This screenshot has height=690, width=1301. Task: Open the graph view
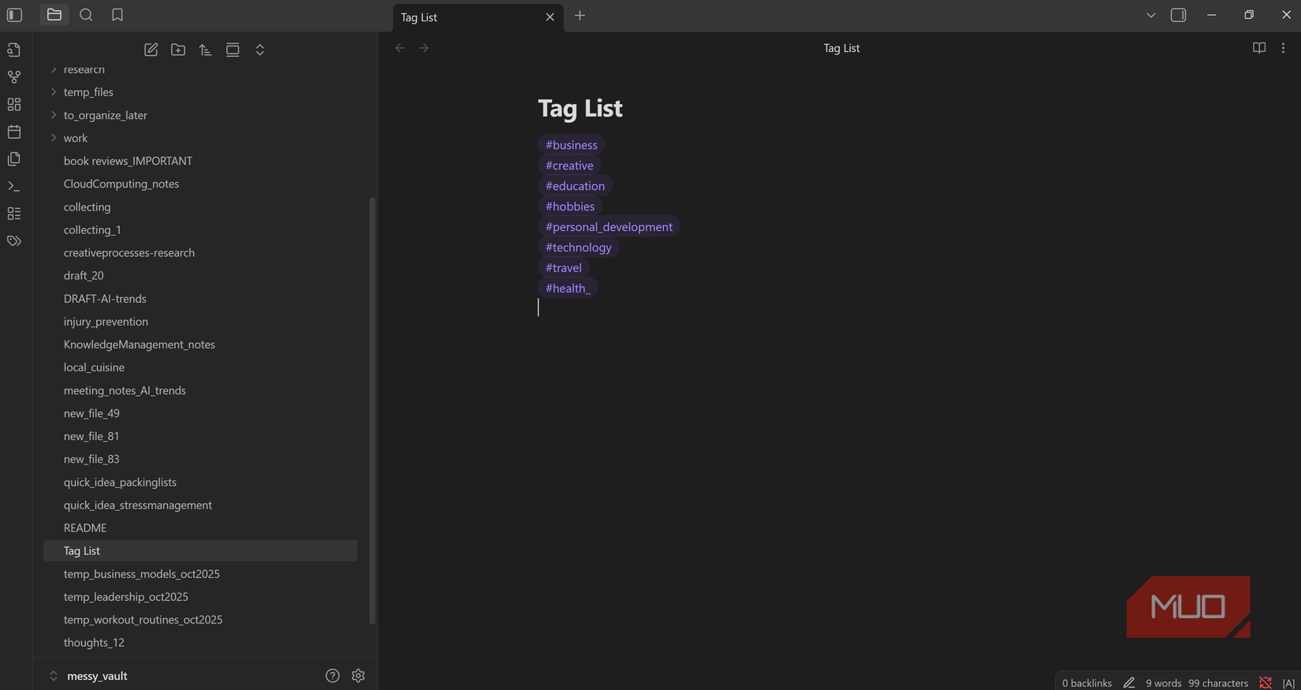pyautogui.click(x=14, y=77)
